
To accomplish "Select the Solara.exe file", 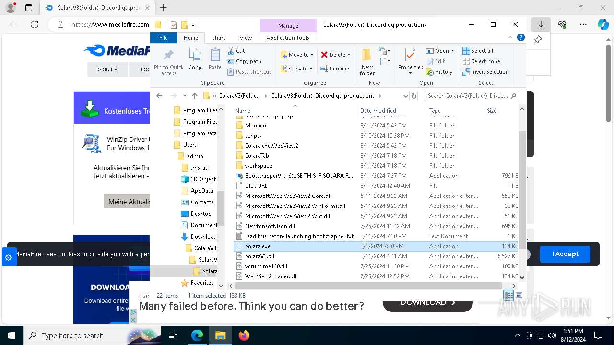I will [377, 246].
